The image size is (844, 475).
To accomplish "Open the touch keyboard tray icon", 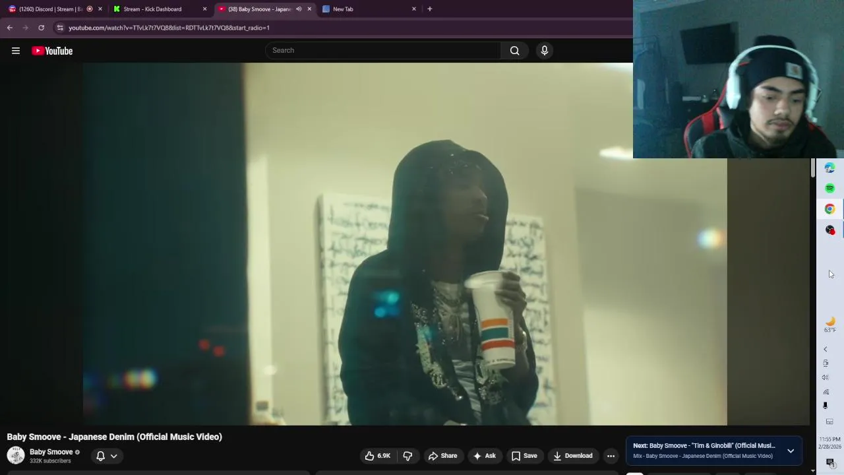I will pyautogui.click(x=829, y=422).
